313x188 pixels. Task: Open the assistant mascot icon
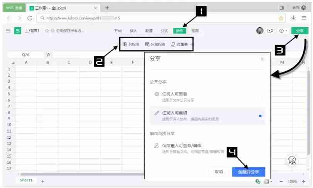(292, 160)
